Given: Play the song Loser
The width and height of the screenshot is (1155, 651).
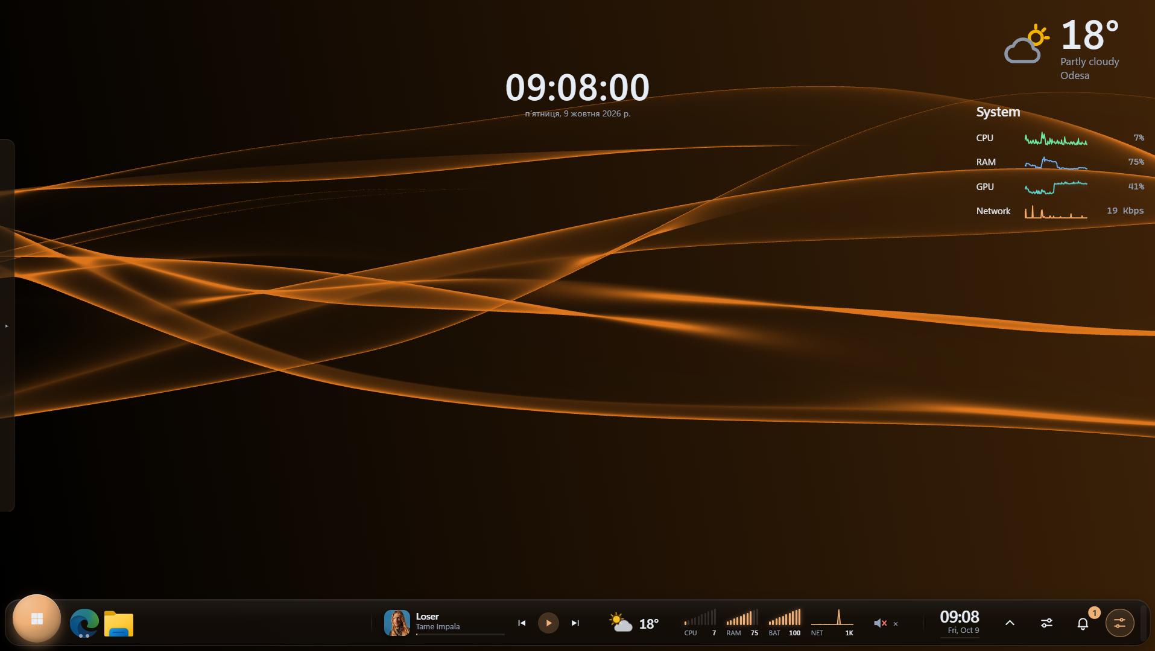Looking at the screenshot, I should tap(548, 623).
